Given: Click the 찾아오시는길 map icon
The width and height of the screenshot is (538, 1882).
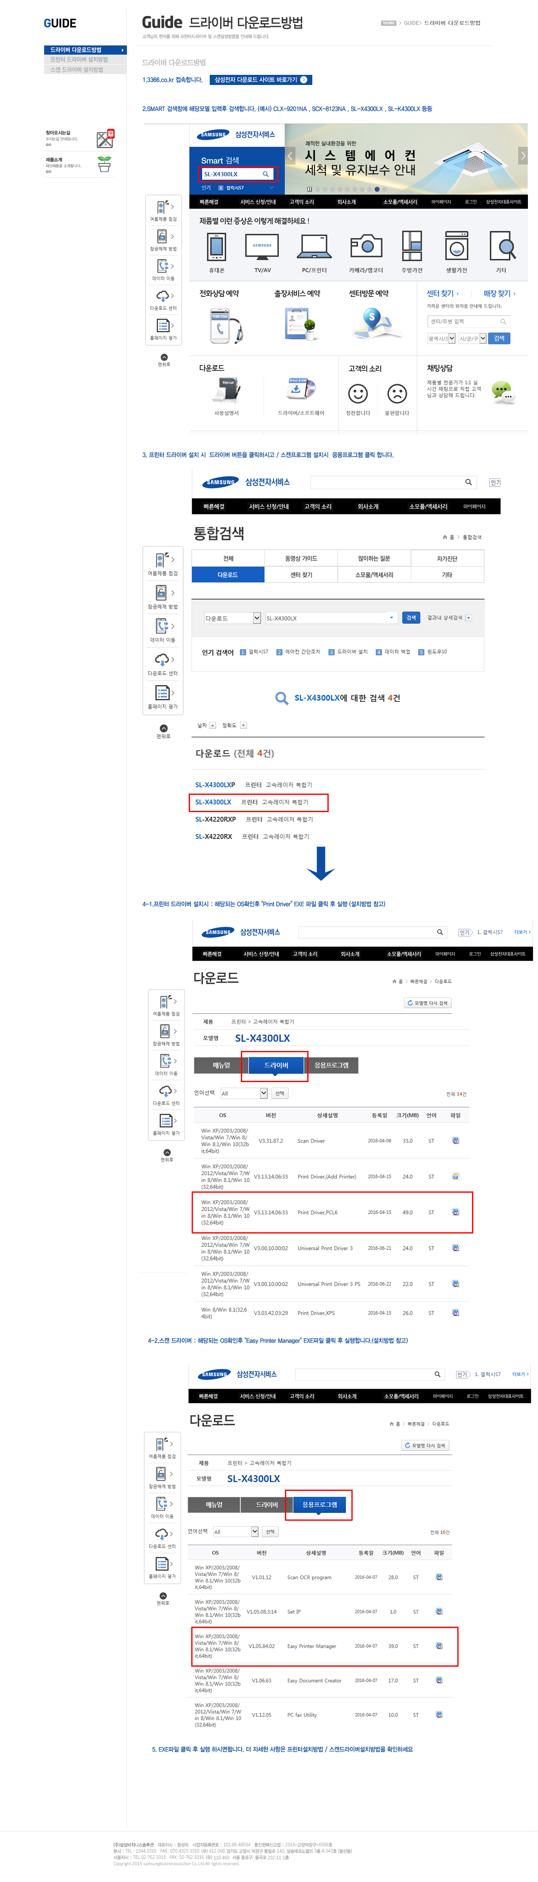Looking at the screenshot, I should (106, 138).
